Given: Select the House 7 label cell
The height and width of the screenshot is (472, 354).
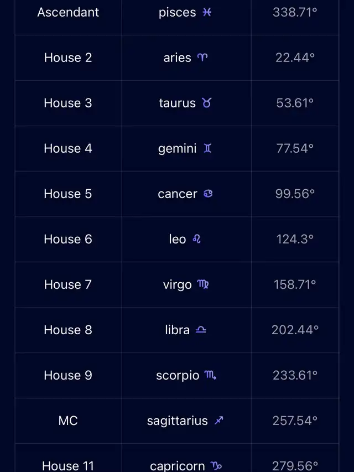Looking at the screenshot, I should [x=68, y=284].
